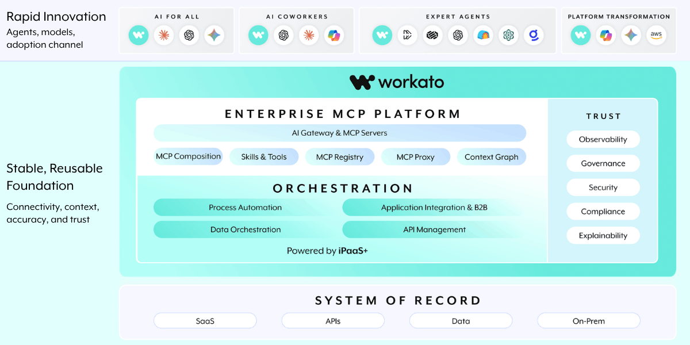Click the Trust heading
The height and width of the screenshot is (345, 690).
(603, 116)
